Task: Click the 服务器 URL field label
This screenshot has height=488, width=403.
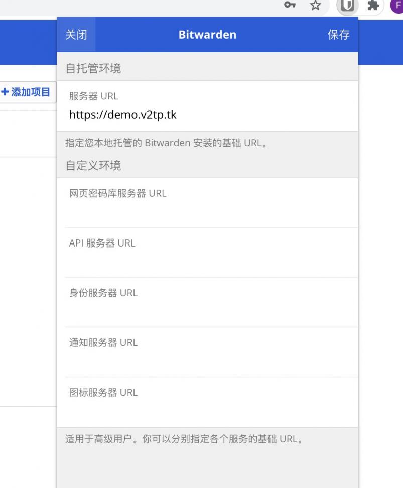Action: [x=94, y=96]
